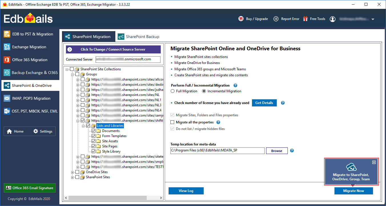Image resolution: width=386 pixels, height=206 pixels.
Task: Click the arrow icon on Connect Source Server
Action: (x=70, y=49)
